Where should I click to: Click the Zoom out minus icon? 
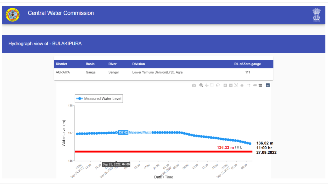click(231, 85)
